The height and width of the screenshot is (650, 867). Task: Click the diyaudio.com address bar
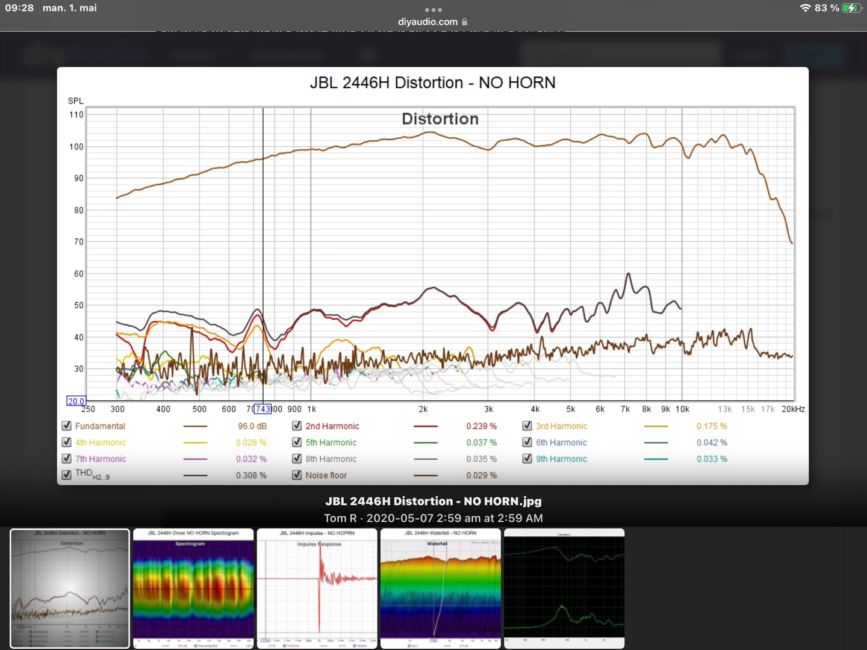(x=432, y=22)
